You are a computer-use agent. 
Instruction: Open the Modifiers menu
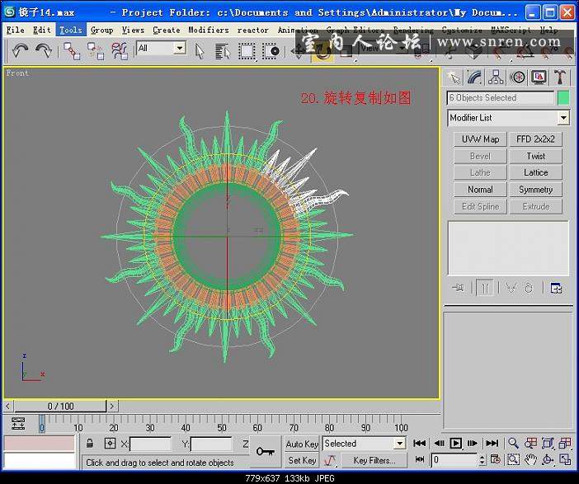pos(208,30)
